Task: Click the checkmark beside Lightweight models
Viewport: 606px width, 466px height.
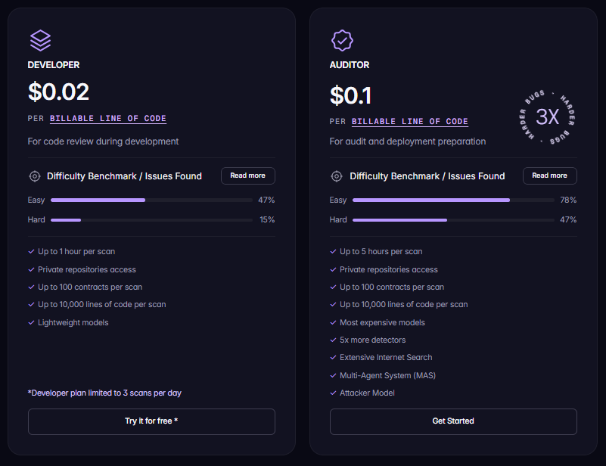Action: [x=30, y=322]
